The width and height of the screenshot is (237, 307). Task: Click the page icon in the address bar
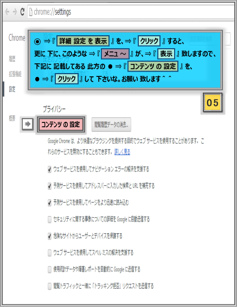(x=30, y=12)
